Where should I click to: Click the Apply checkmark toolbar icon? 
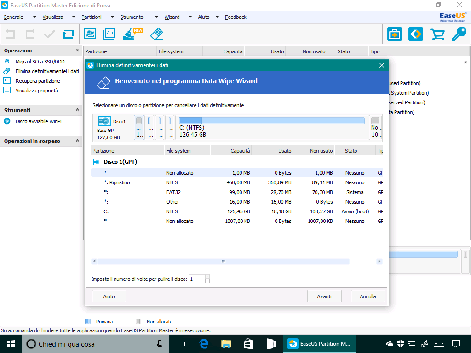click(49, 34)
